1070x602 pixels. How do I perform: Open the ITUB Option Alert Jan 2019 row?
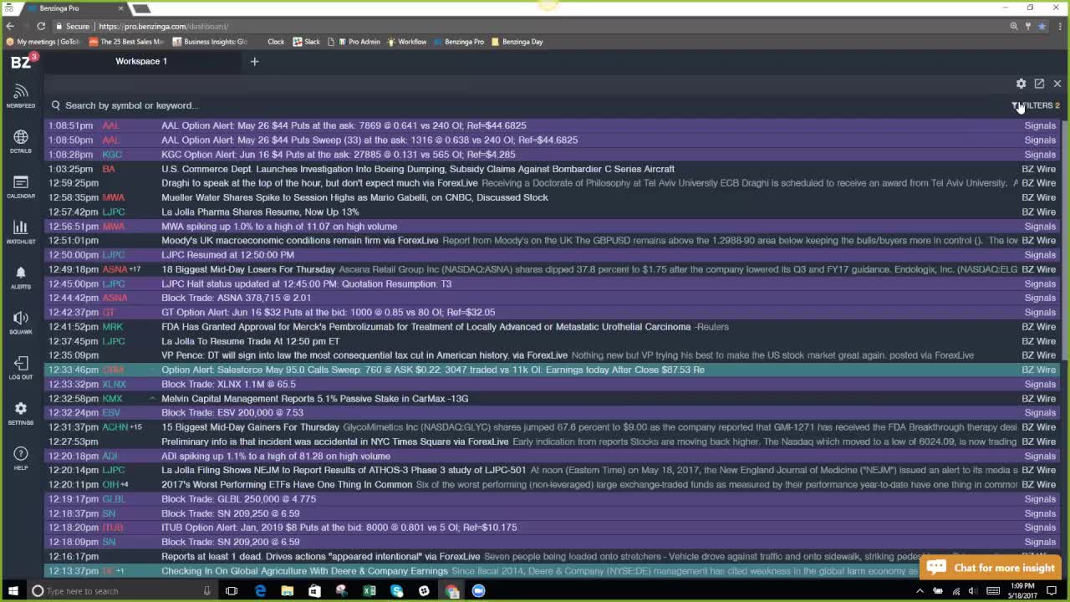tap(553, 528)
